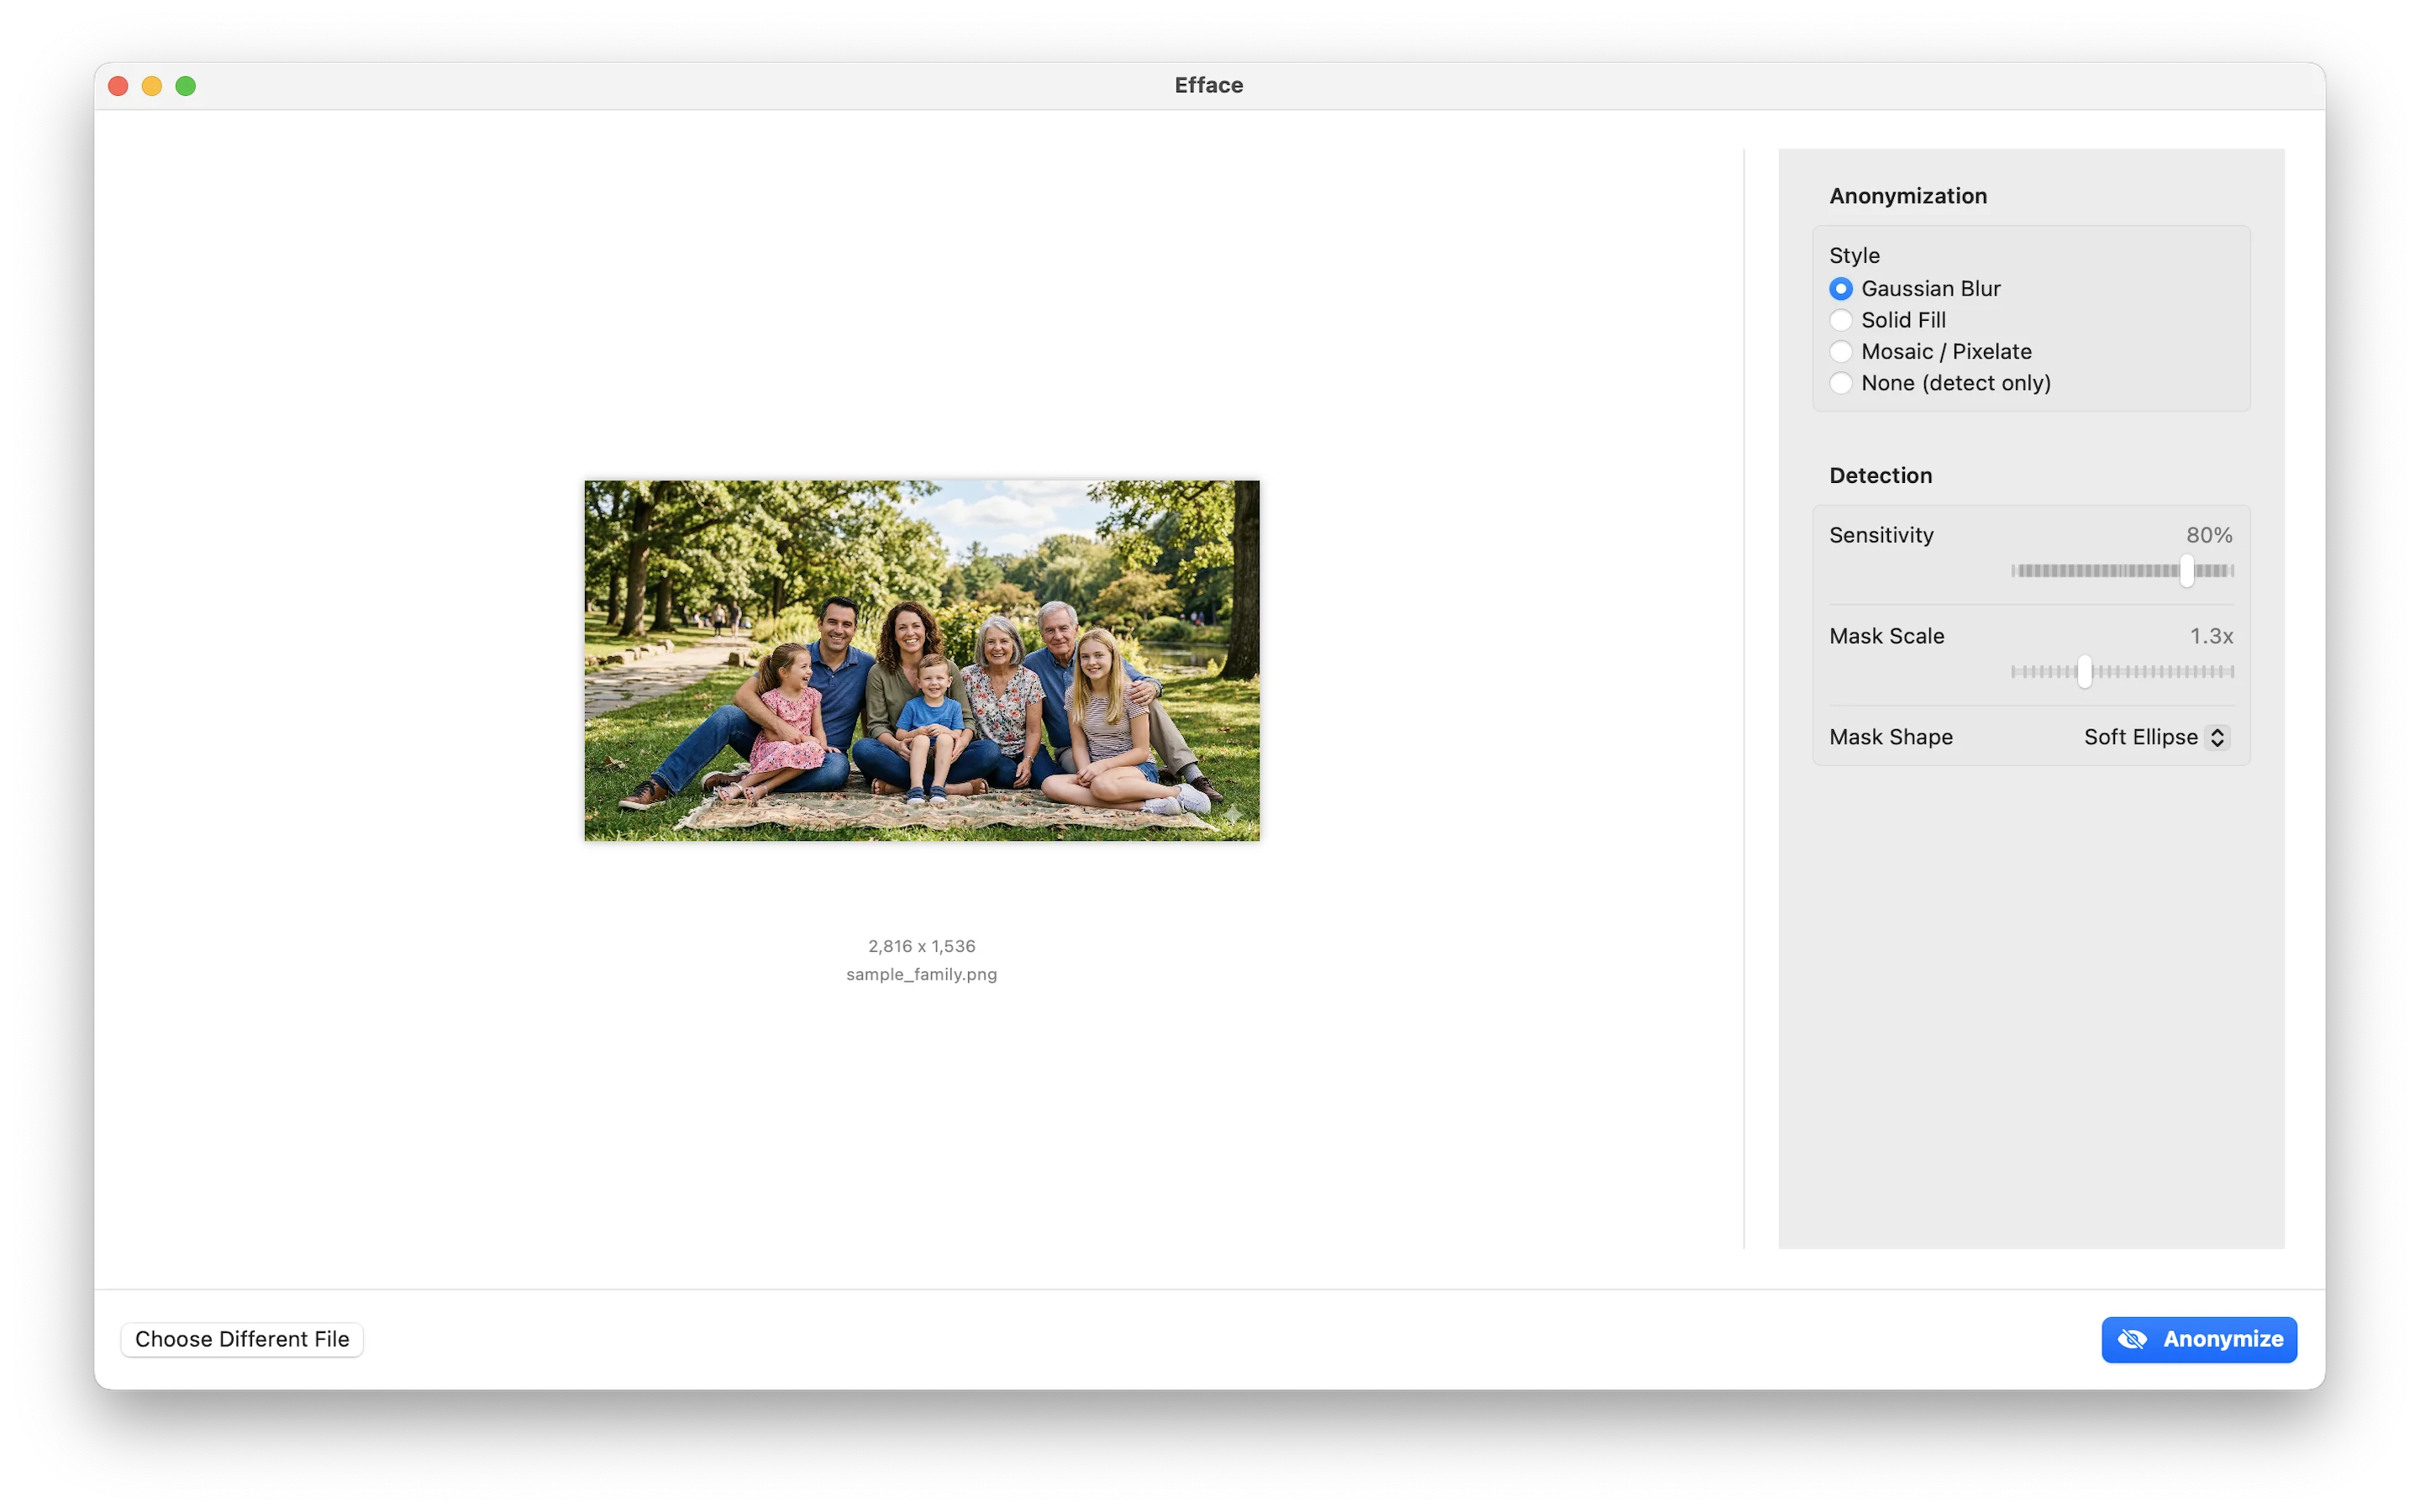
Task: Click the 80% Sensitivity value label
Action: coord(2209,534)
